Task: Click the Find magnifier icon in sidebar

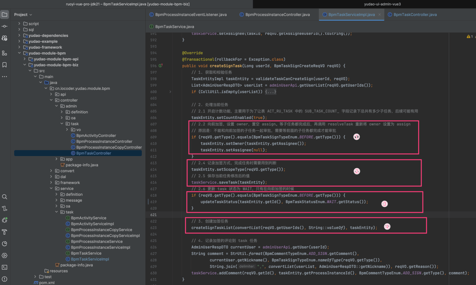Action: pyautogui.click(x=4, y=197)
